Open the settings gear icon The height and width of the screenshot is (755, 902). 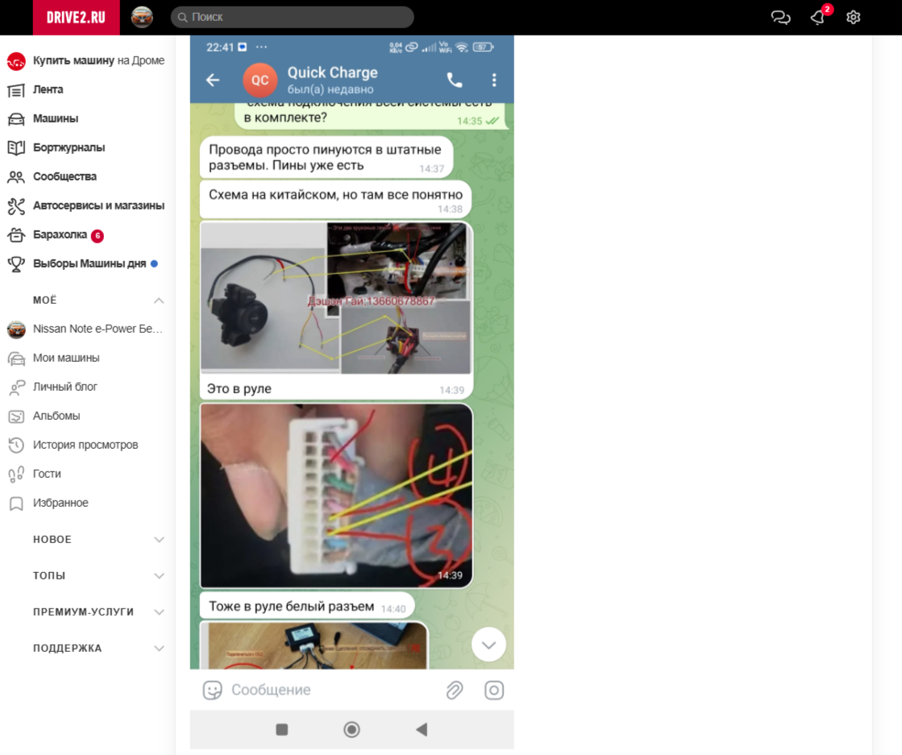point(853,17)
